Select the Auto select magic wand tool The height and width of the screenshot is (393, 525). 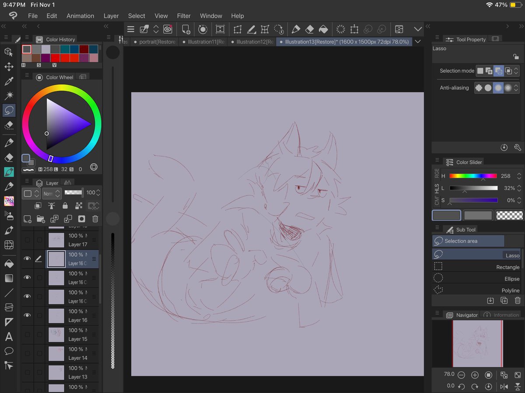click(x=9, y=96)
